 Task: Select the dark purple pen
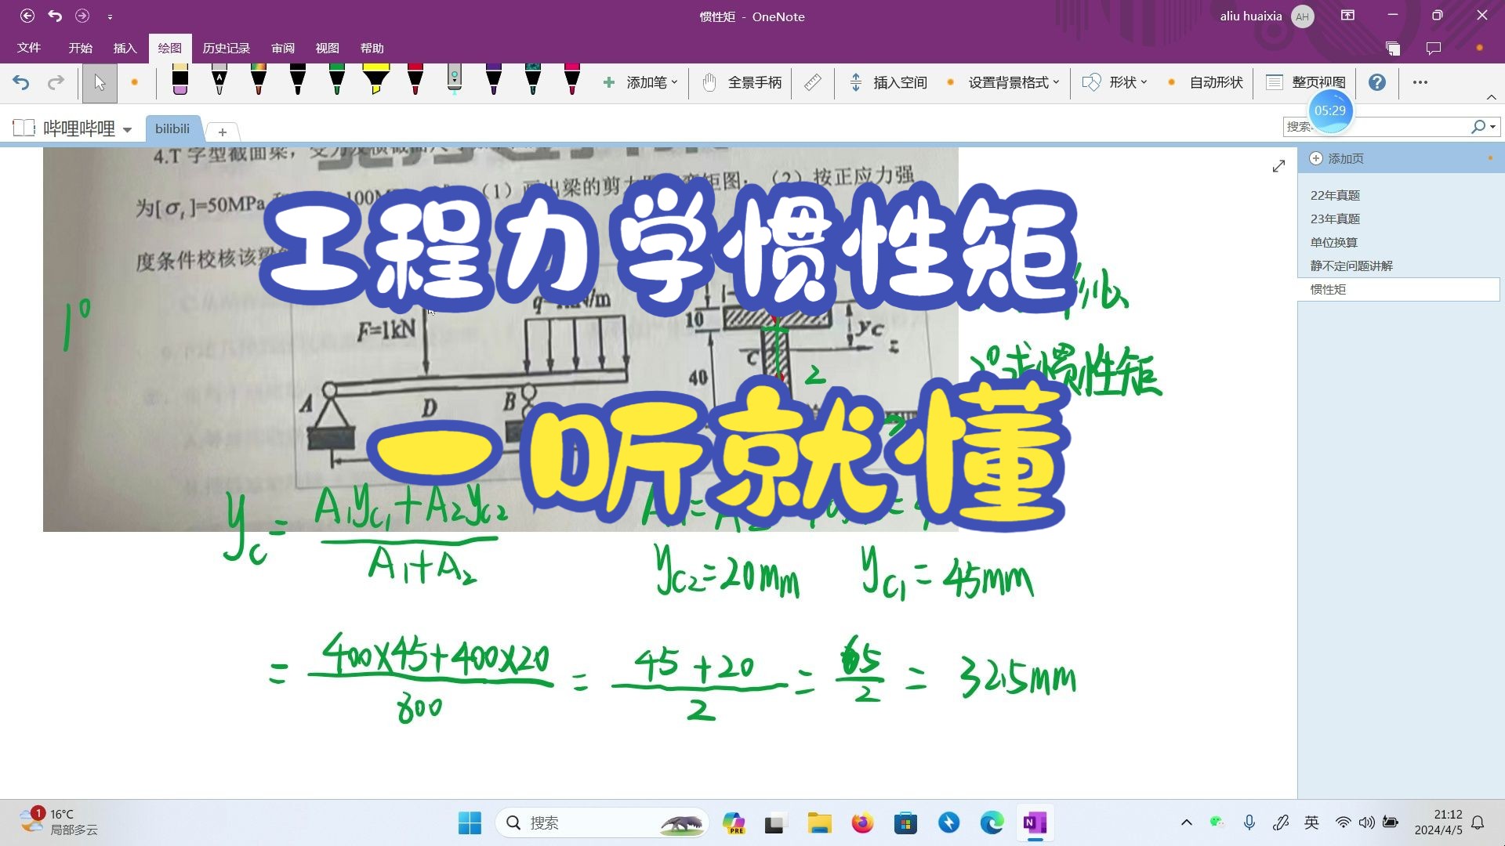point(494,81)
